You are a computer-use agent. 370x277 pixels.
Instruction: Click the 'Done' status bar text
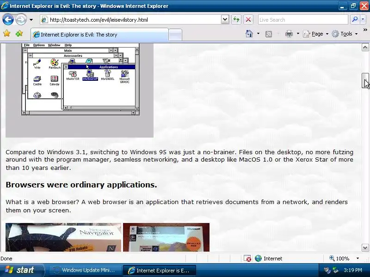pyautogui.click(x=6, y=259)
